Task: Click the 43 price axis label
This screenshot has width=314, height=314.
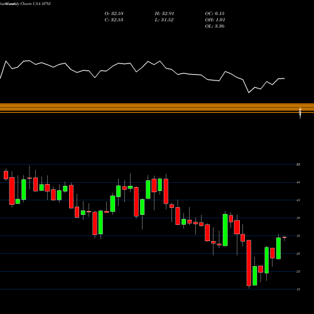Action: tap(298, 200)
